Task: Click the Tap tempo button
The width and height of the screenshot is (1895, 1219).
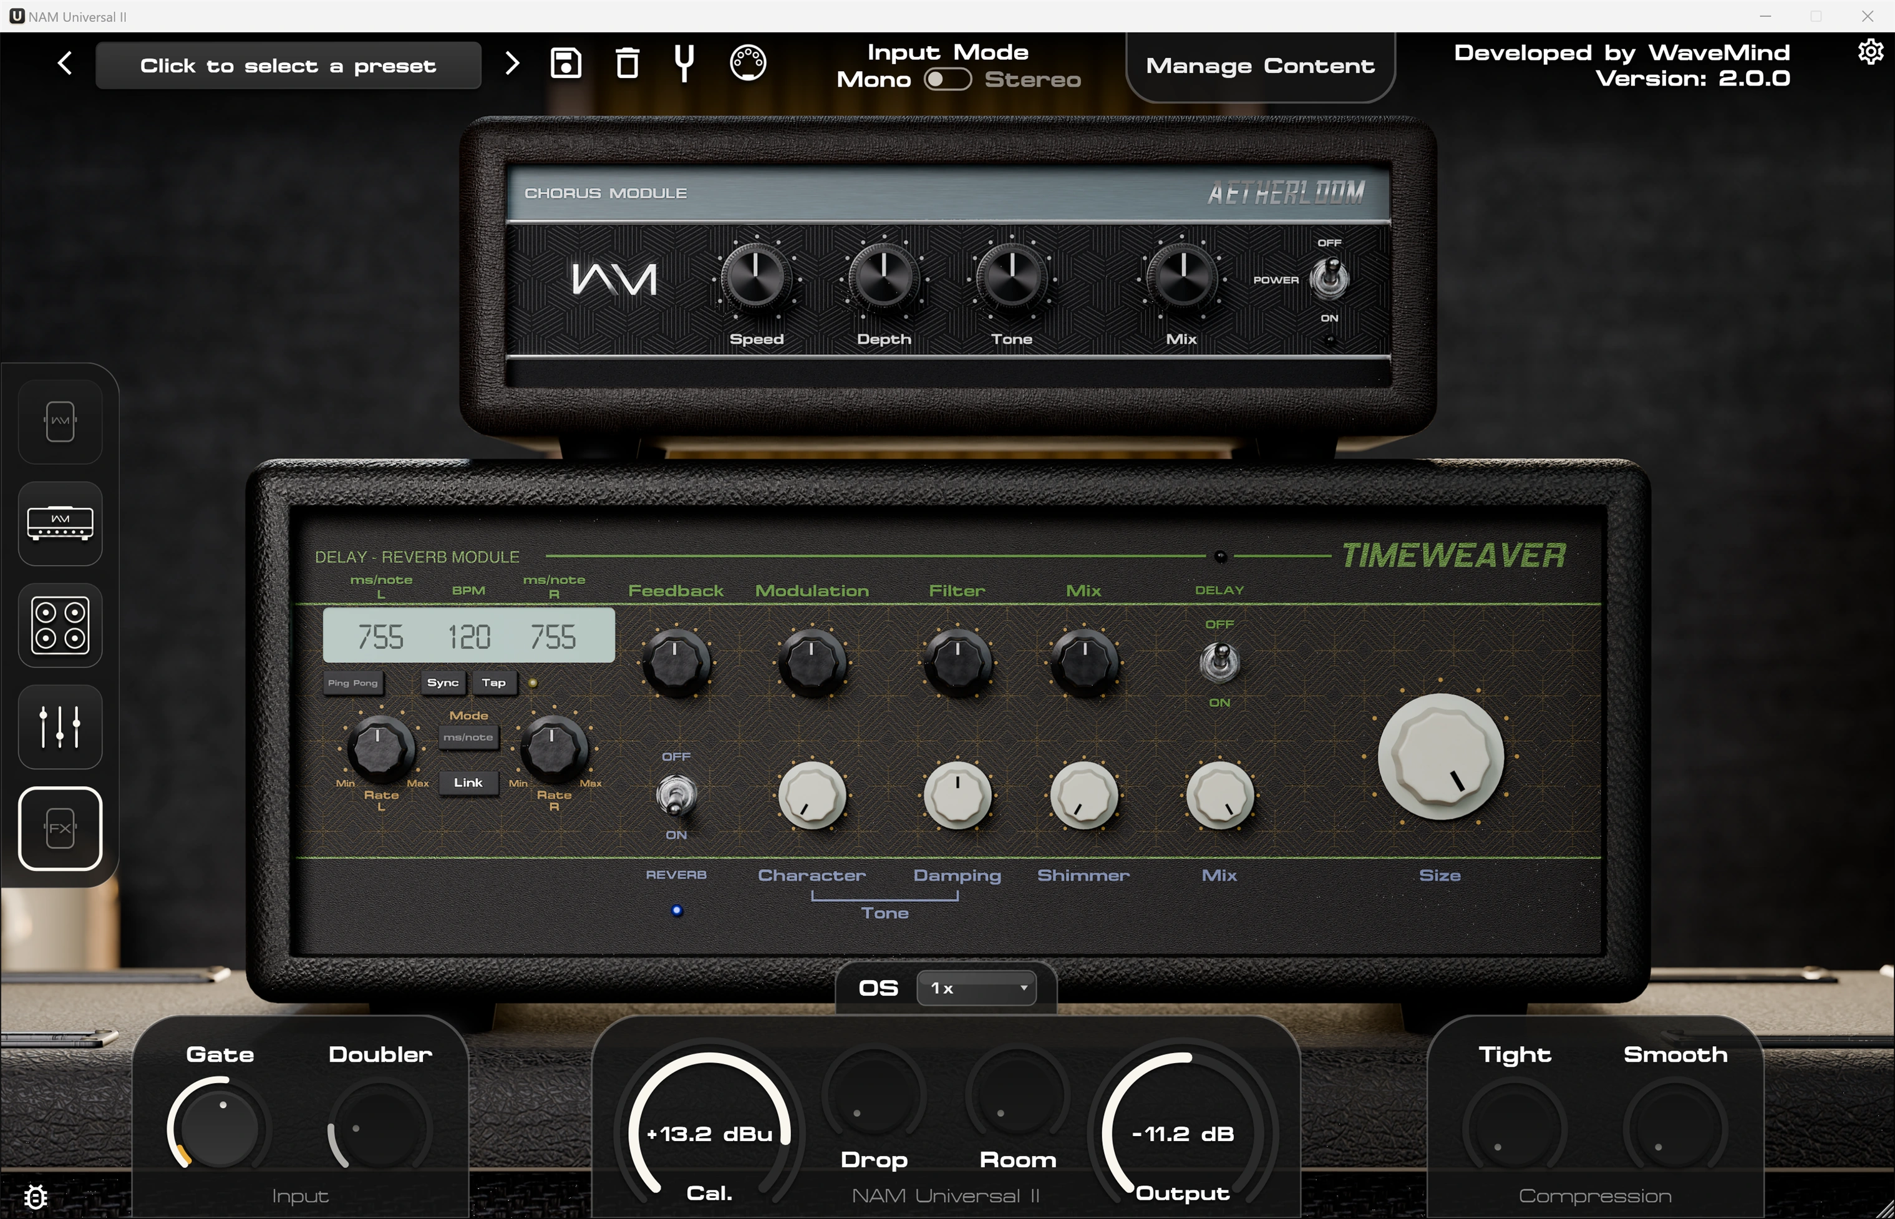Action: (x=494, y=682)
